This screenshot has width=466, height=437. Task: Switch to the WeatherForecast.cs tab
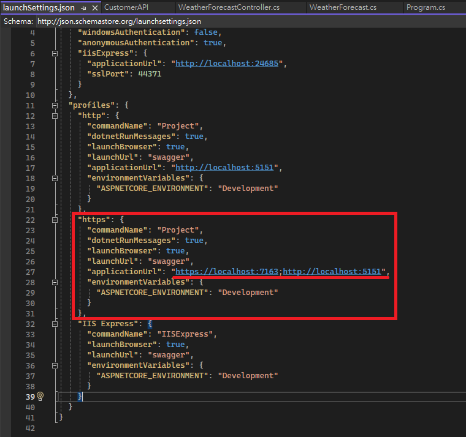click(343, 7)
